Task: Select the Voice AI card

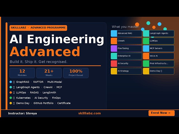Action: tap(159, 56)
